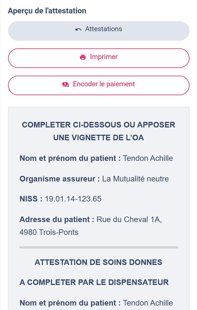Click the printer icon
The height and width of the screenshot is (310, 197).
[x=83, y=57]
